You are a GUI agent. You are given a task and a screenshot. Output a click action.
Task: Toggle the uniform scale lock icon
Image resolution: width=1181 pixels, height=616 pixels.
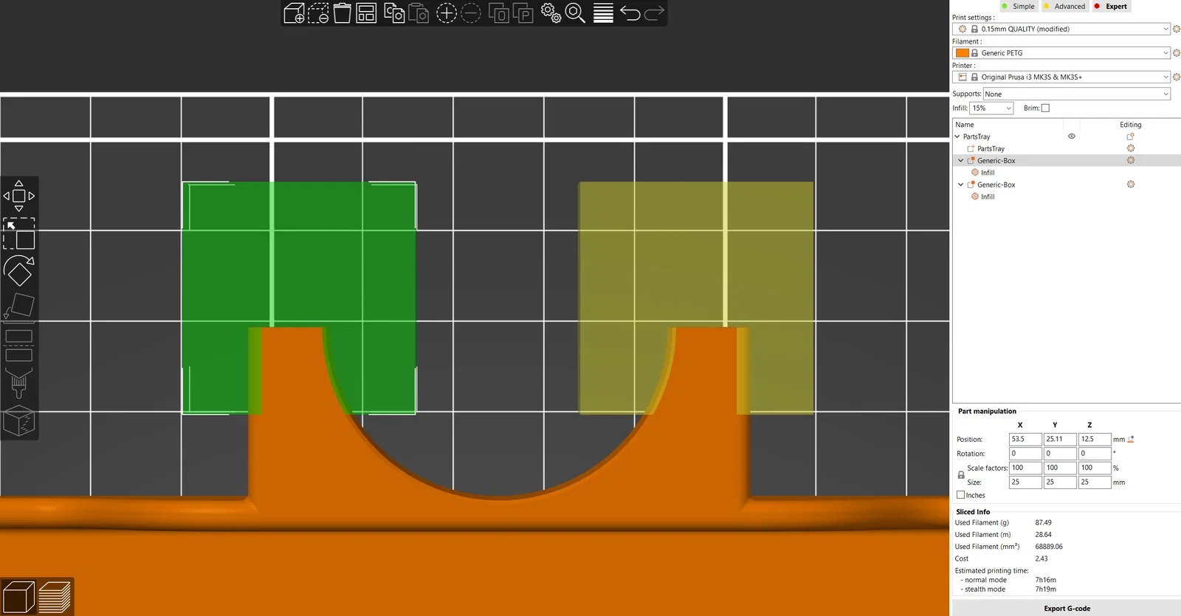[961, 474]
